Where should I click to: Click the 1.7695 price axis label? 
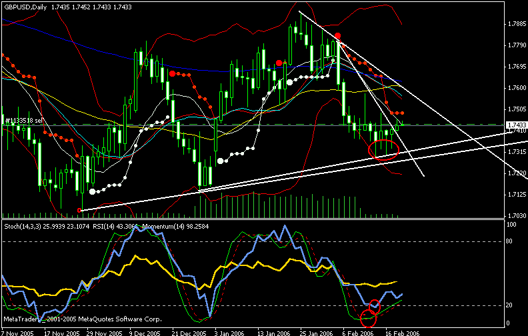tap(517, 67)
